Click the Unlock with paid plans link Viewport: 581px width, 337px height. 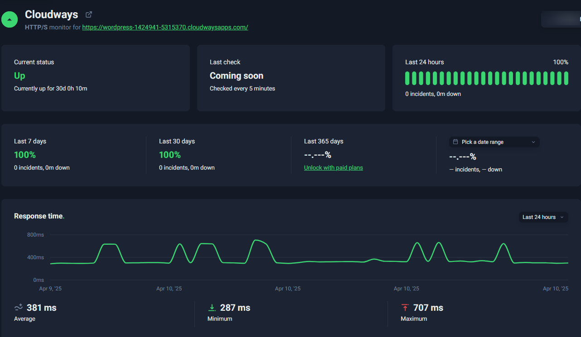[334, 168]
